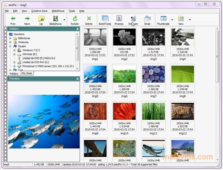Click status bar text 'Update:2010-03-22 17:54:00'
The image size is (223, 170).
tap(79, 164)
